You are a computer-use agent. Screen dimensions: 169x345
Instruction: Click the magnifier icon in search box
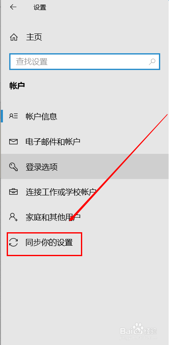[x=152, y=62]
